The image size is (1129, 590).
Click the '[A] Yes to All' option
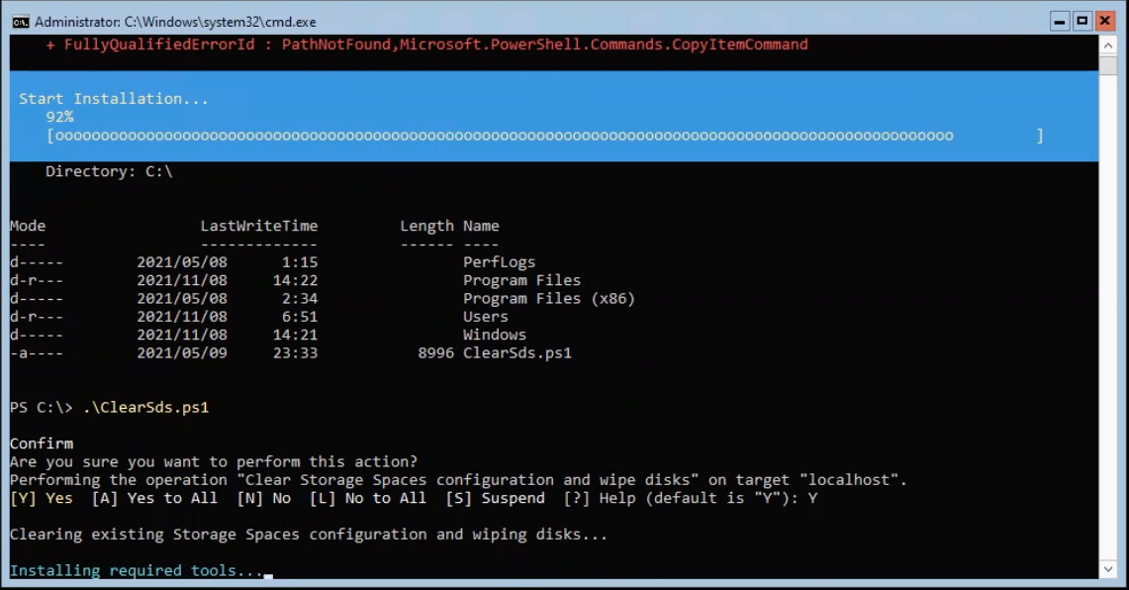tap(154, 498)
